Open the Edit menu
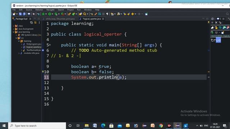Viewport: 230px width, 129px height. (x=21, y=10)
